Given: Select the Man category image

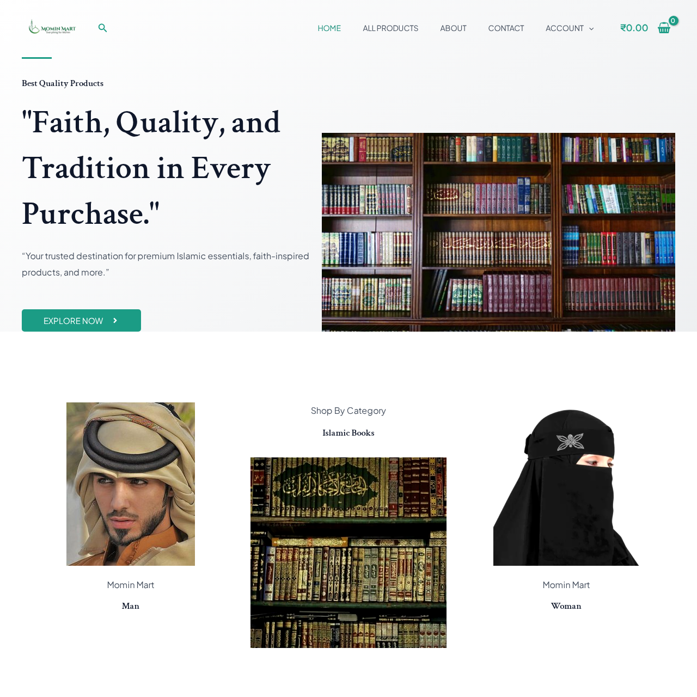Looking at the screenshot, I should (131, 484).
